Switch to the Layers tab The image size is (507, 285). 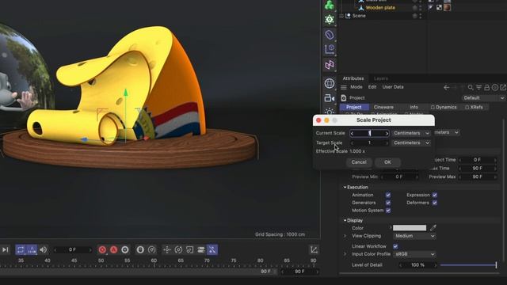[x=380, y=78]
